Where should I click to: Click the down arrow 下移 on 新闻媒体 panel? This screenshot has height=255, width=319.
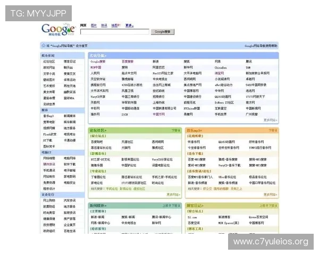click(176, 206)
